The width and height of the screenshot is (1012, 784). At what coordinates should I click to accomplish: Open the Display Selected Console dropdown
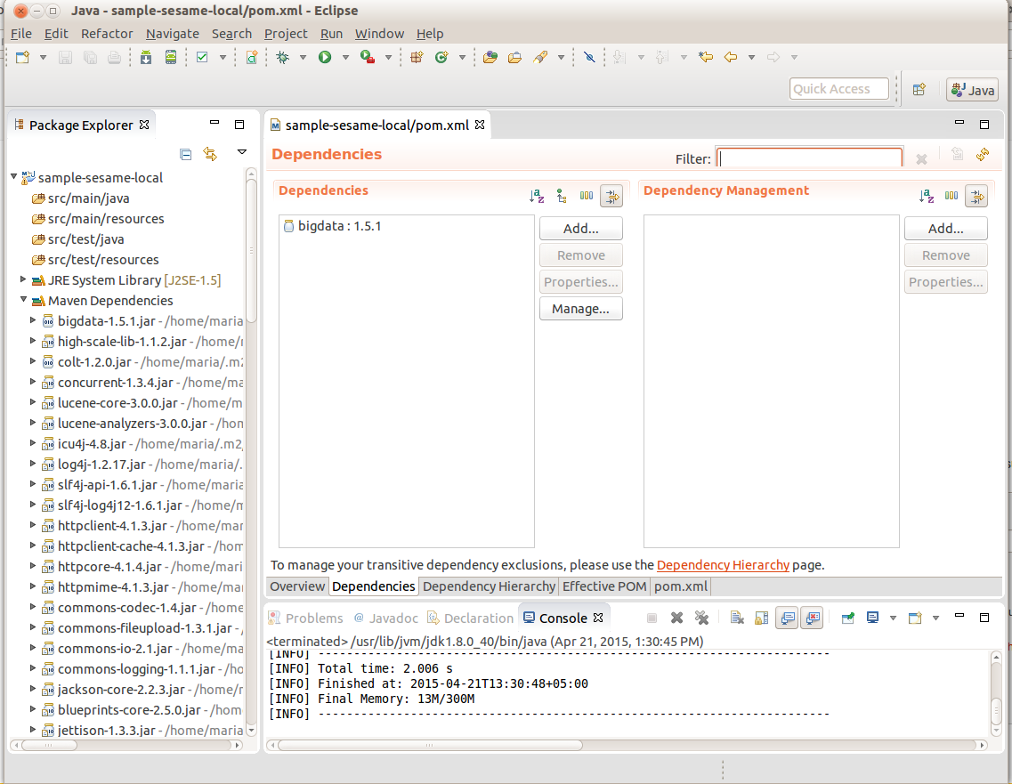tap(894, 618)
